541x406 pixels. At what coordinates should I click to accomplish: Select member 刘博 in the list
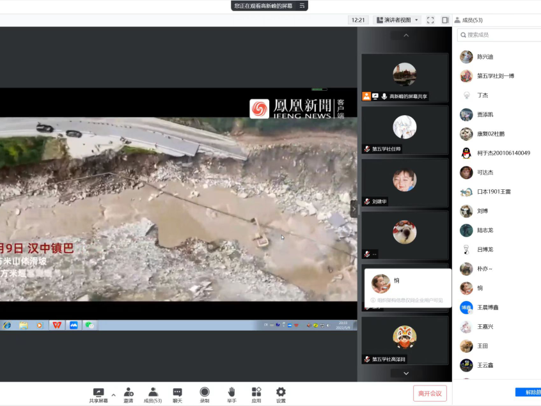[x=497, y=211]
